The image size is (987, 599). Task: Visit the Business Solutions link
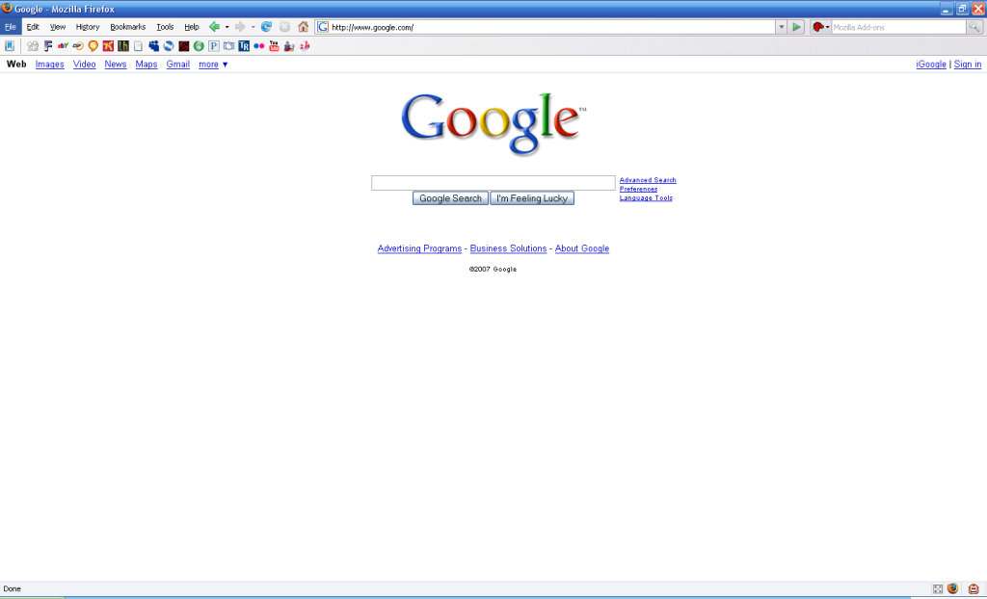(x=508, y=248)
